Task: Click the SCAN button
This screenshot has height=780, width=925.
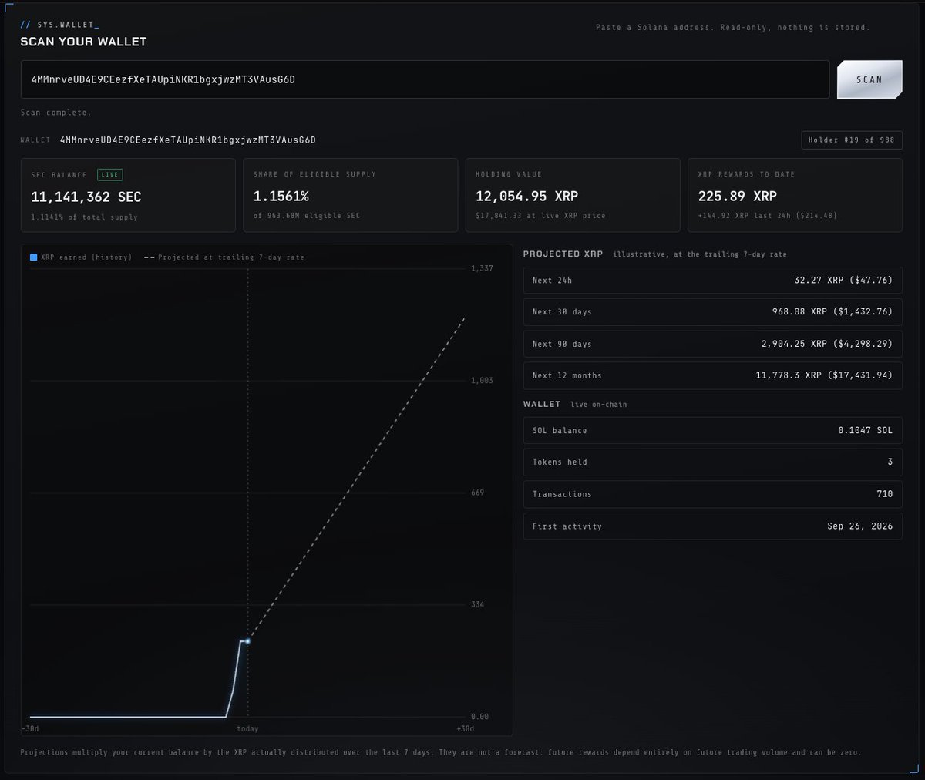Action: pos(869,79)
